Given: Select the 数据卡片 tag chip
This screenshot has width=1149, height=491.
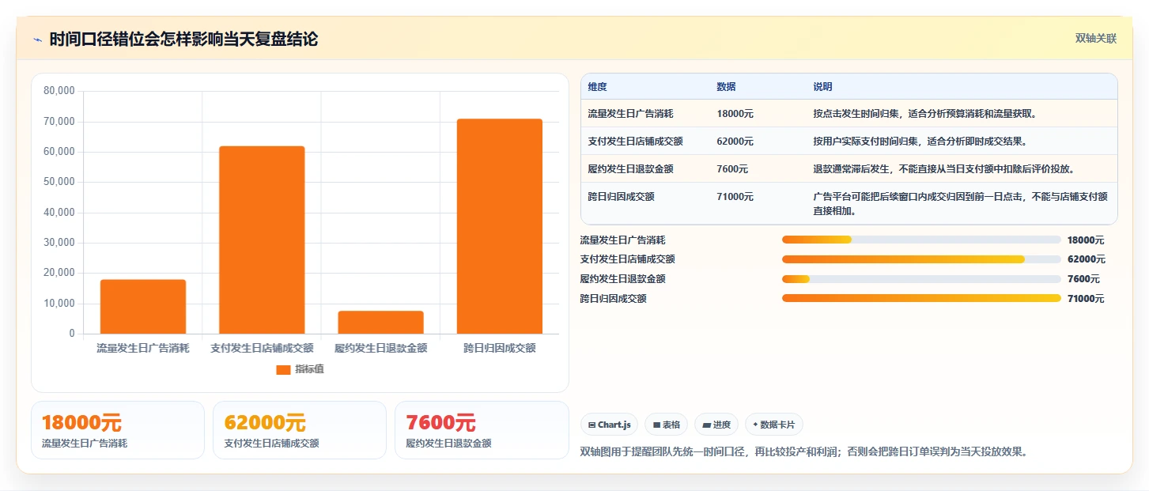Looking at the screenshot, I should (773, 425).
